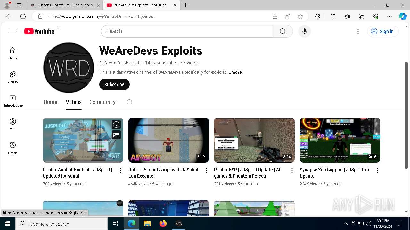Click the browser address bar URL
The image size is (410, 230).
tap(102, 16)
